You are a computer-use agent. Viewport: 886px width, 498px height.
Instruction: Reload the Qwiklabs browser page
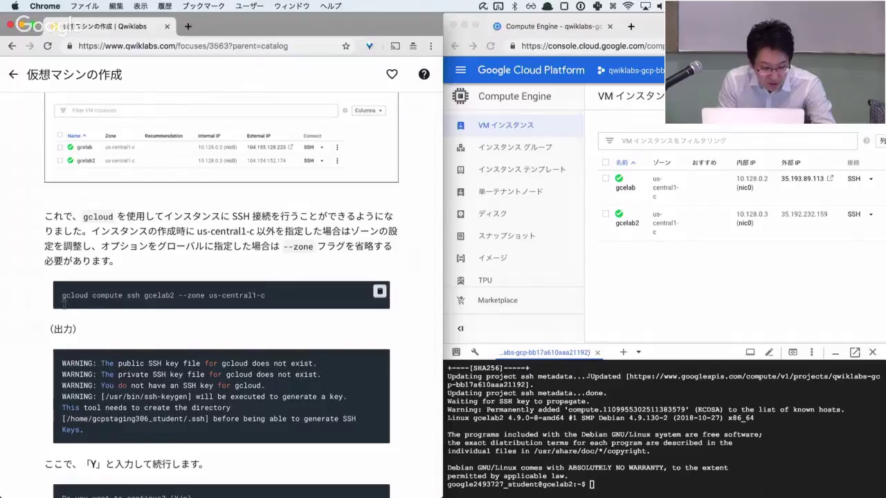click(47, 46)
